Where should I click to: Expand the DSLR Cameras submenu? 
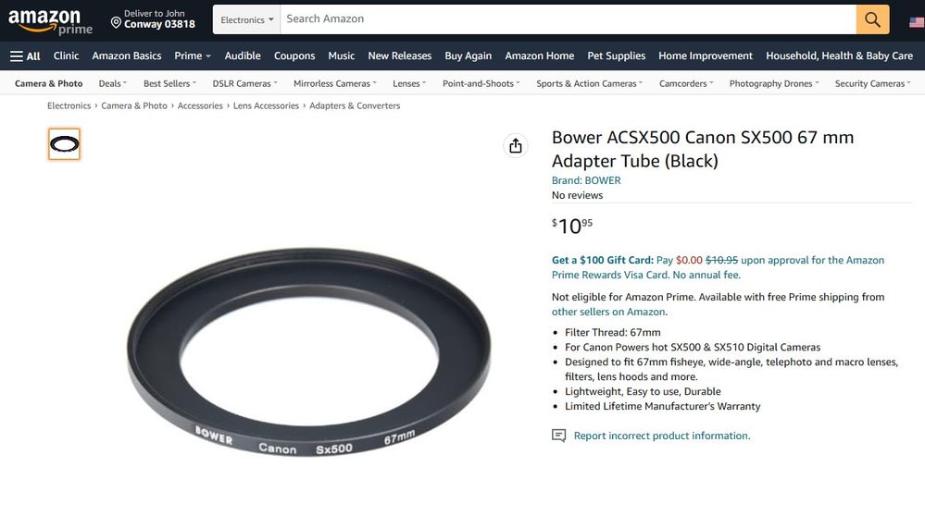244,83
